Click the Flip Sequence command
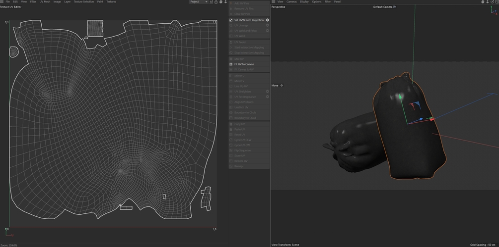Image resolution: width=499 pixels, height=247 pixels. coord(249,150)
